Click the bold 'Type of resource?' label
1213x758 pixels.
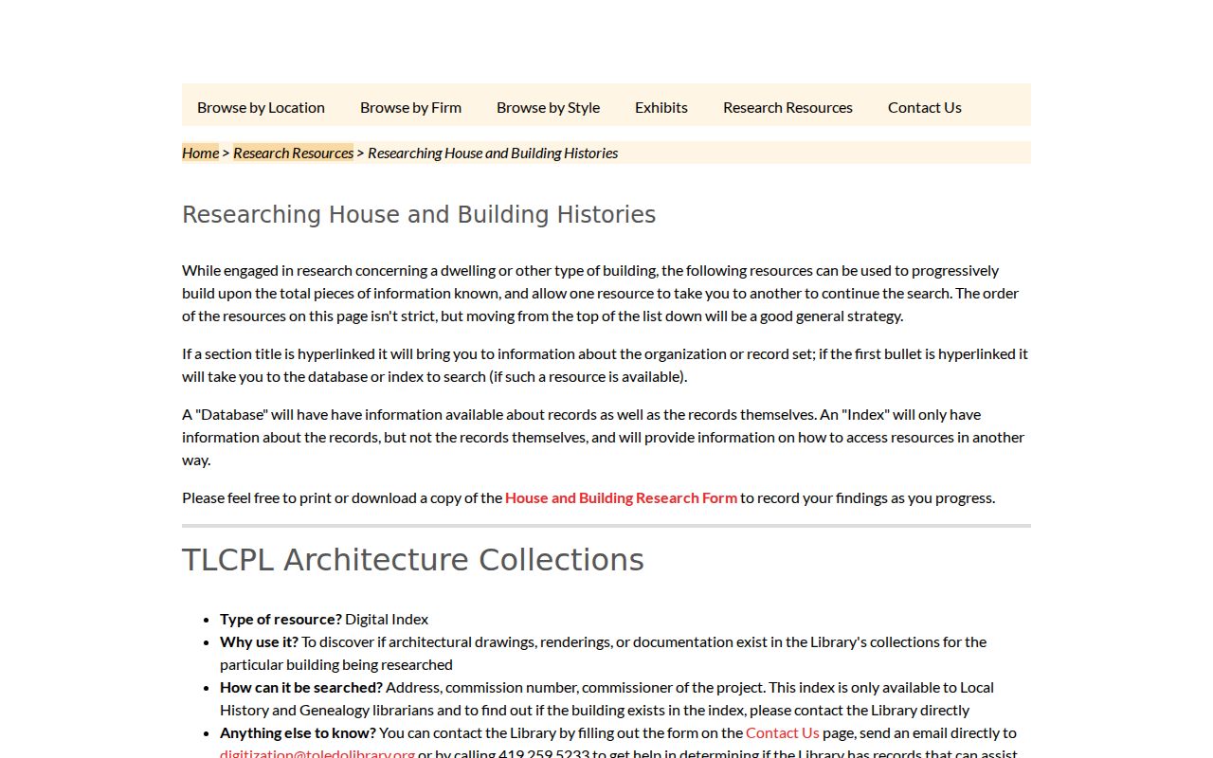(x=281, y=619)
